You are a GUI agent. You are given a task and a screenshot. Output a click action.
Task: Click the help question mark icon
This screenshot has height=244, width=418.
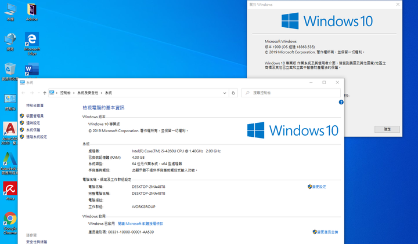[341, 102]
